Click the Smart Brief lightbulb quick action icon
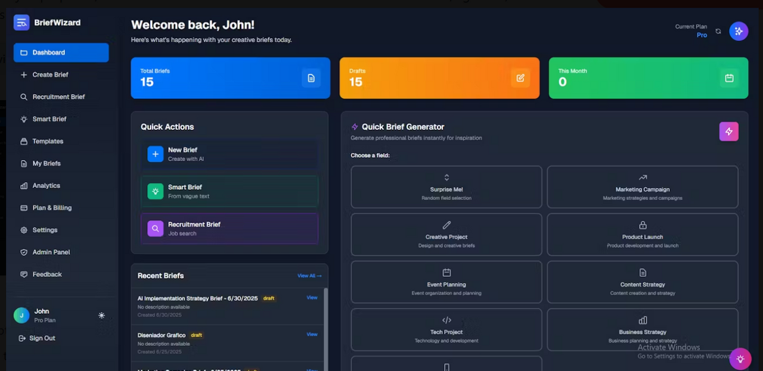Viewport: 763px width, 371px height. [155, 191]
